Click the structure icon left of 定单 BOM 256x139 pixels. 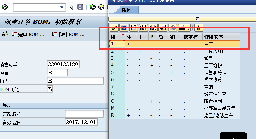pyautogui.click(x=5, y=34)
